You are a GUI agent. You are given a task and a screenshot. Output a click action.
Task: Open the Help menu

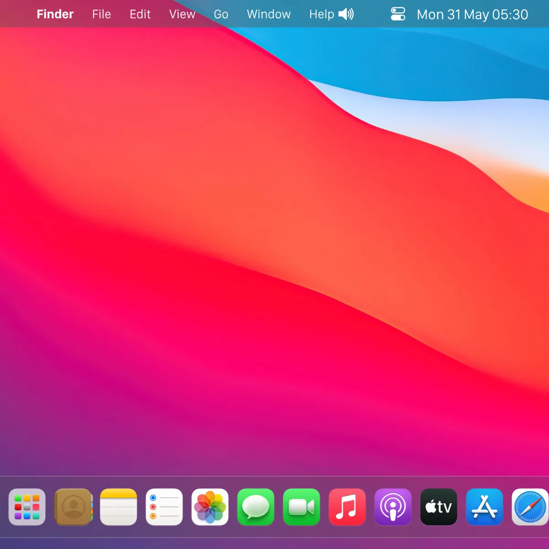coord(322,14)
